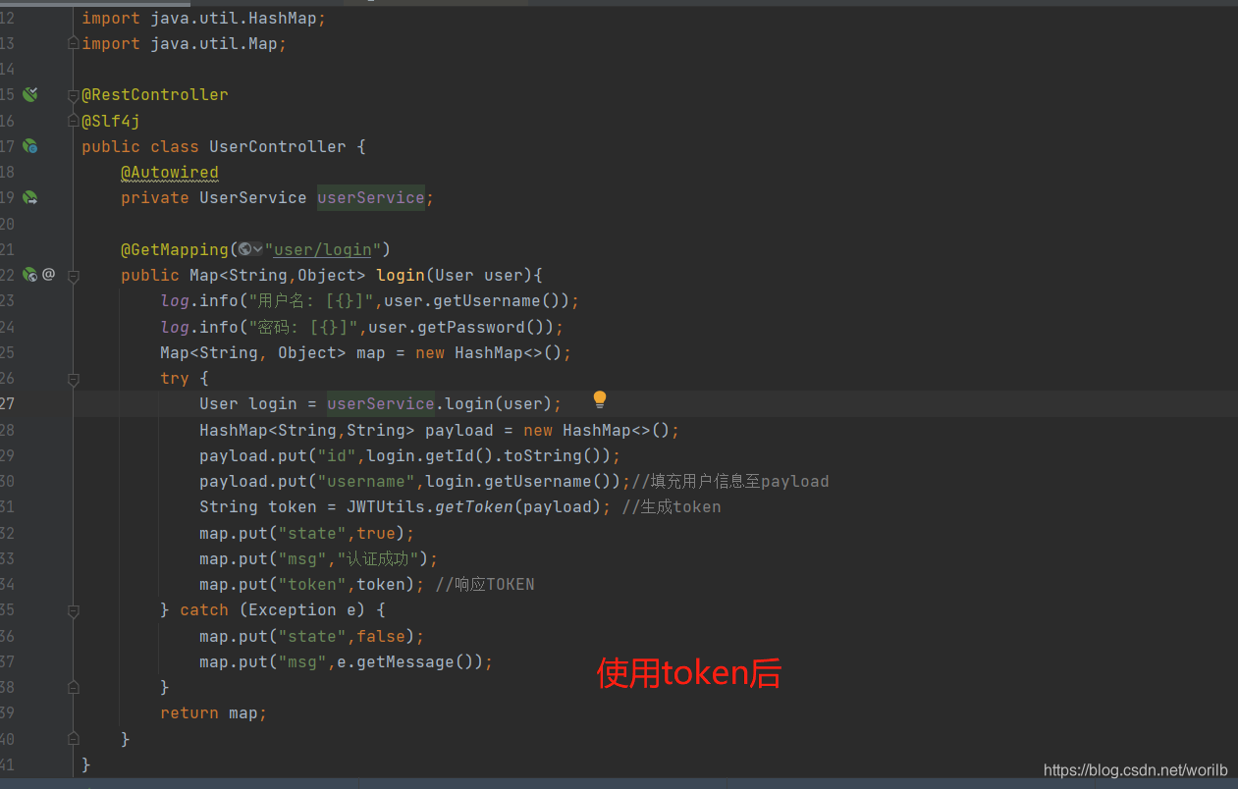Click line number 27 in the gutter
The image size is (1238, 789).
8,403
